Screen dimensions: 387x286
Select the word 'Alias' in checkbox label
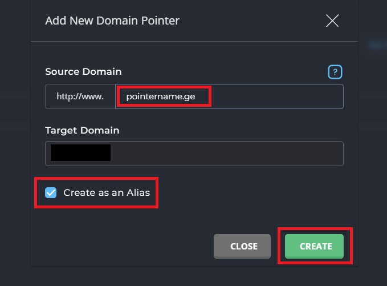[x=138, y=192]
